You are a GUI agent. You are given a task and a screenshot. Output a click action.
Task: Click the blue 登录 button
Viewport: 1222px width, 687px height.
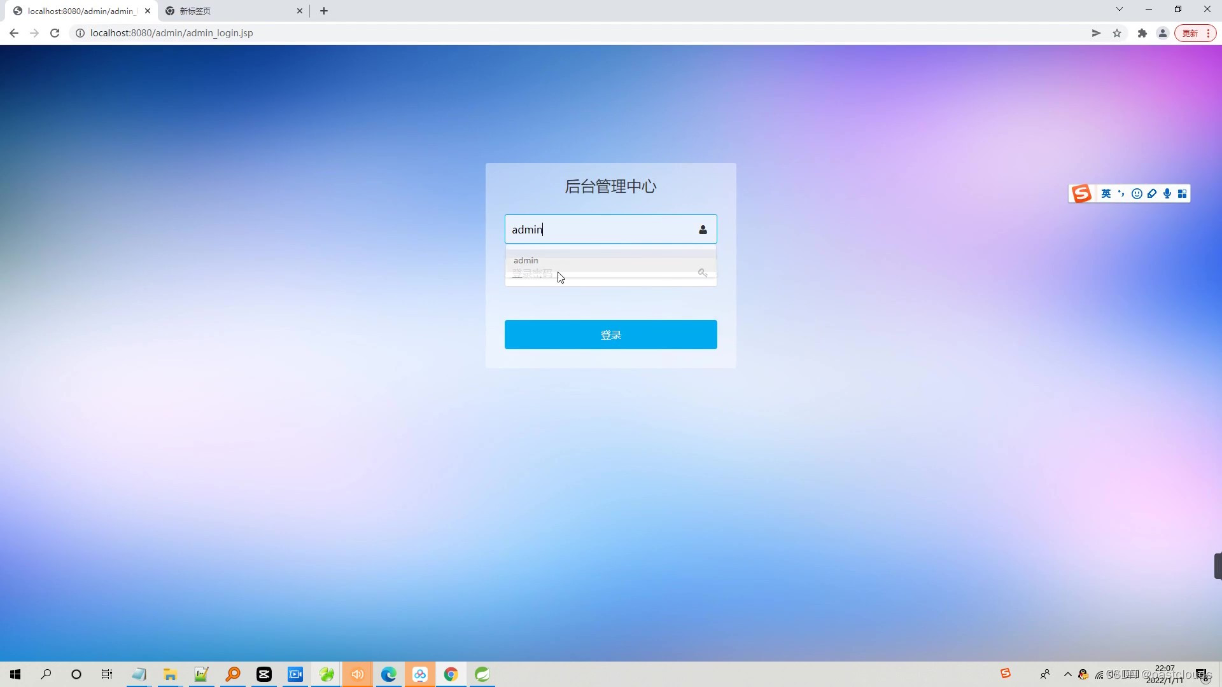coord(610,335)
